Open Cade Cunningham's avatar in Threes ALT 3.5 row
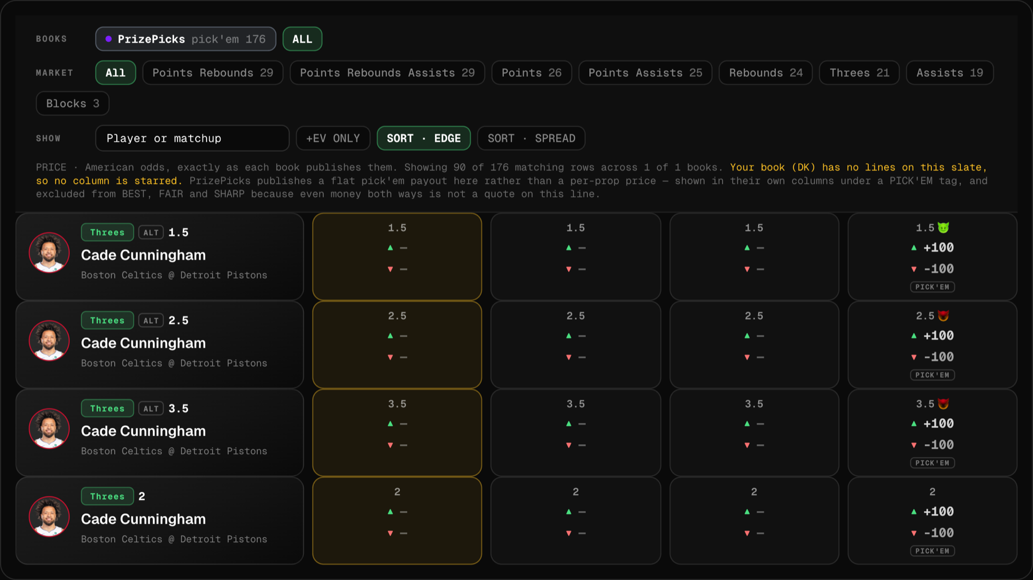The image size is (1033, 580). click(x=49, y=429)
